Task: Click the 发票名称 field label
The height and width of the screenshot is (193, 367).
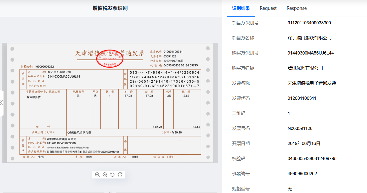Action: (x=241, y=83)
